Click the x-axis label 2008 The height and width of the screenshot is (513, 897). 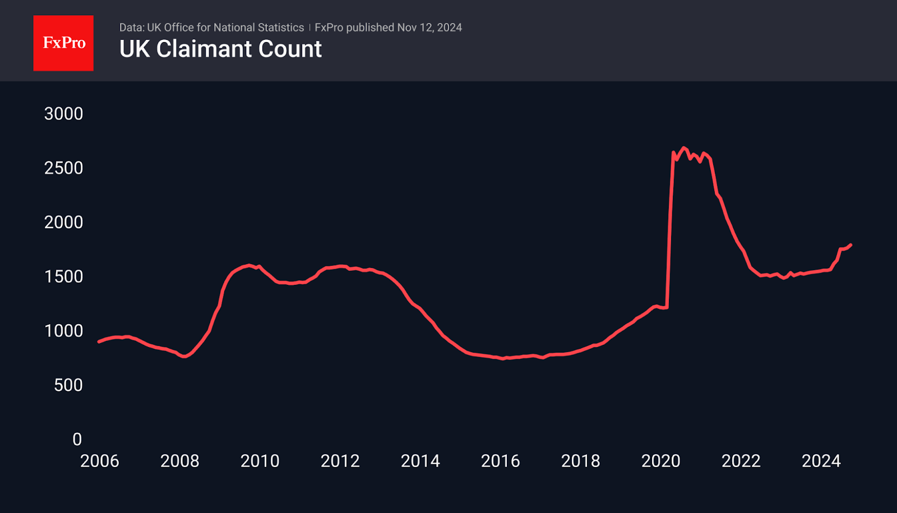[x=180, y=461]
